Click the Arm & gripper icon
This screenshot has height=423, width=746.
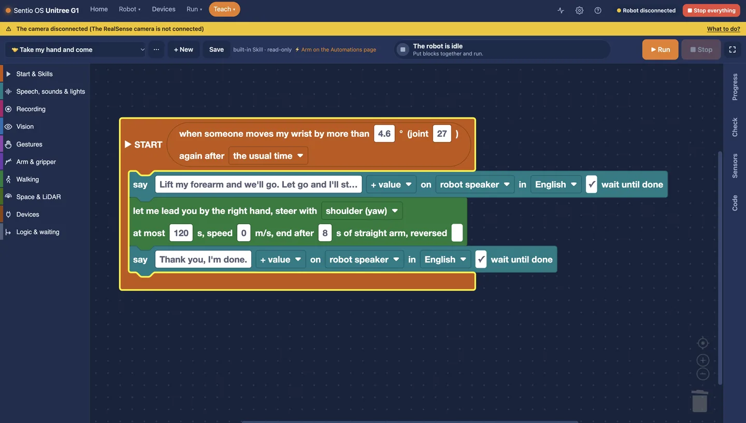tap(8, 162)
